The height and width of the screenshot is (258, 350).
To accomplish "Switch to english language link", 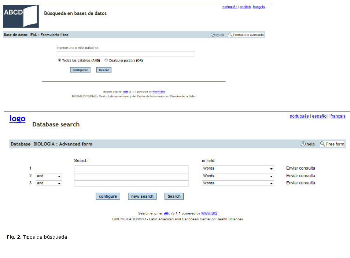I will click(245, 7).
